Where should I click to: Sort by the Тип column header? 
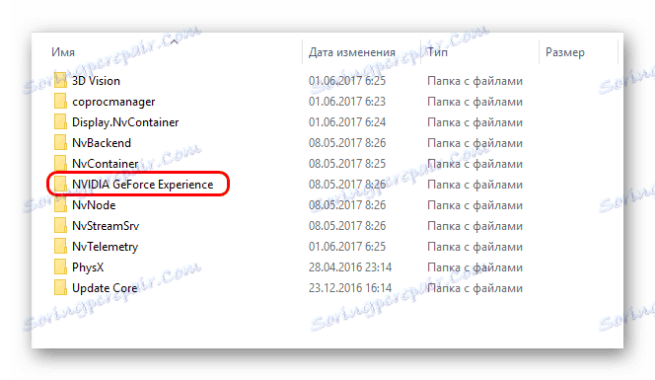(x=437, y=52)
